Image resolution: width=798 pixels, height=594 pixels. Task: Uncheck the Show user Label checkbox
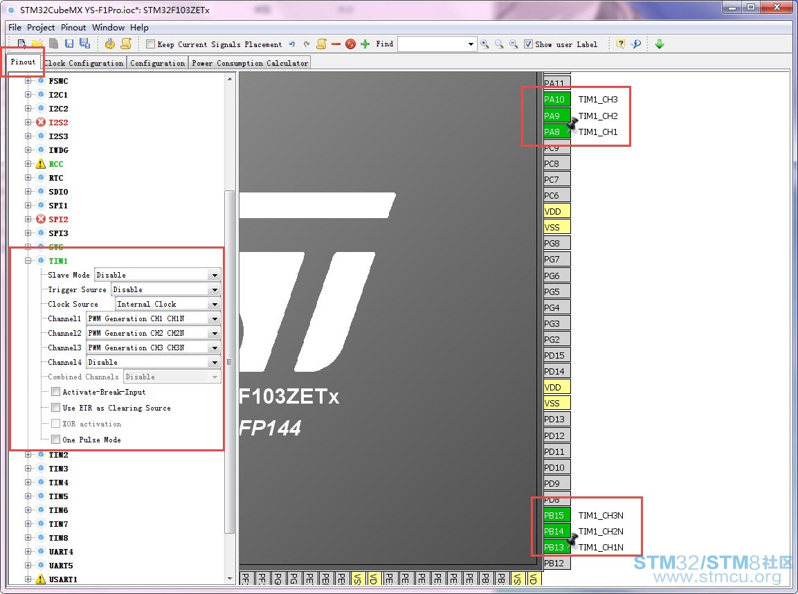(528, 44)
